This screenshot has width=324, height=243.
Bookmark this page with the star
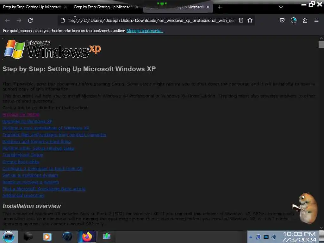(250, 20)
